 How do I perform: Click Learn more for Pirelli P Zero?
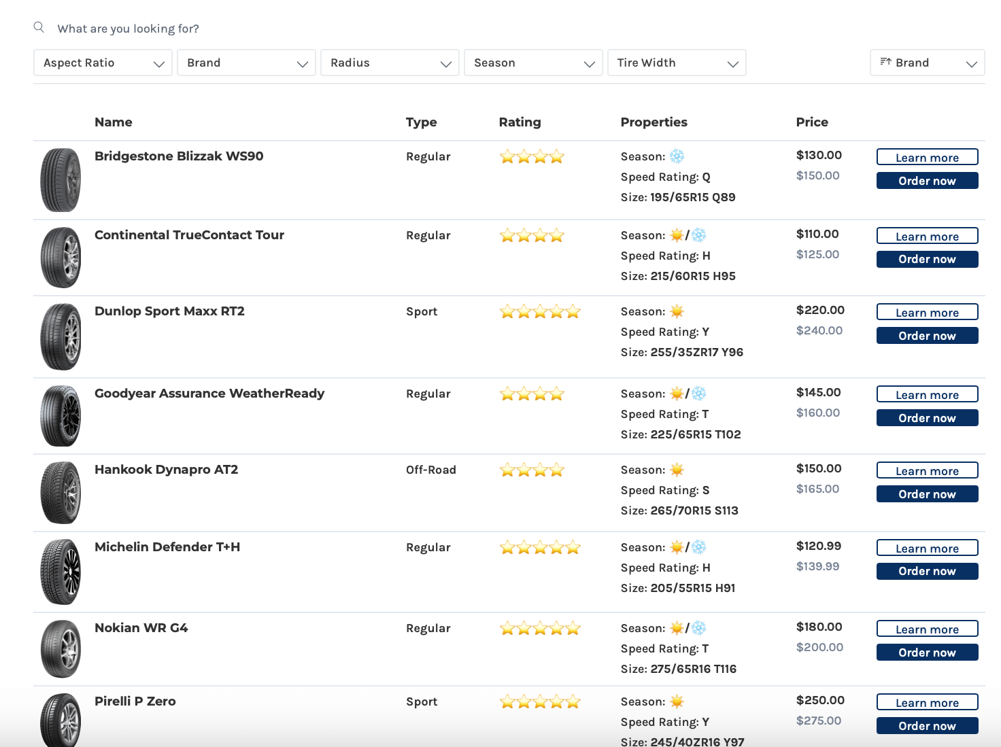tap(928, 702)
